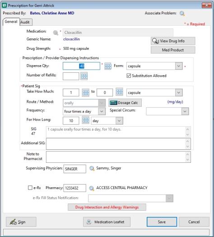This screenshot has width=214, height=237.
Task: Open the Dispense Qty number keypad icon
Action: (108, 66)
